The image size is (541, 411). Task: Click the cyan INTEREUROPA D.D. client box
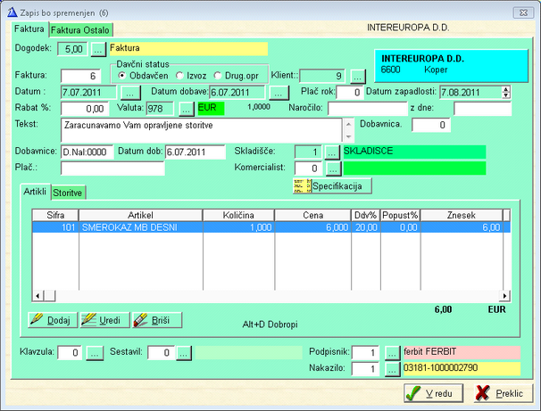452,66
